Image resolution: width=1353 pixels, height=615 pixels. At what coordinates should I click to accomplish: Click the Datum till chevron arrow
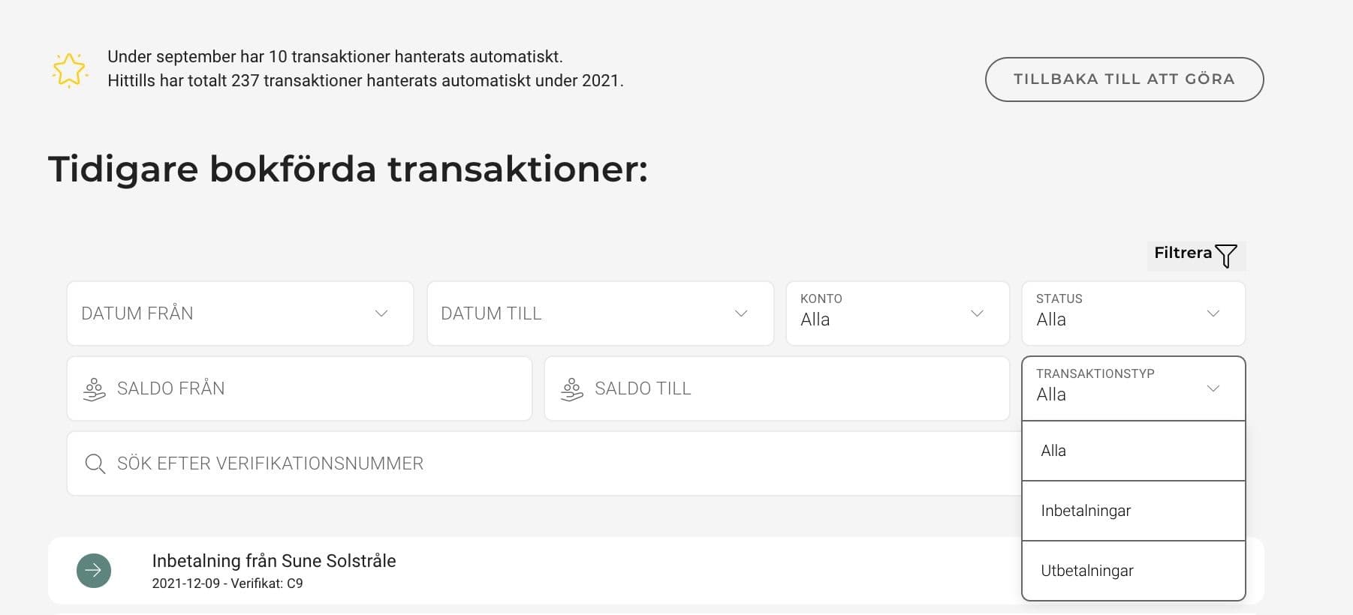point(741,313)
